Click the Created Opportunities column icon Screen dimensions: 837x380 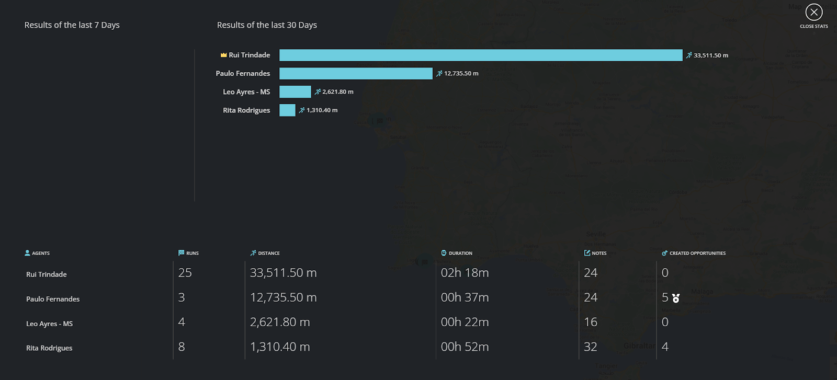665,253
